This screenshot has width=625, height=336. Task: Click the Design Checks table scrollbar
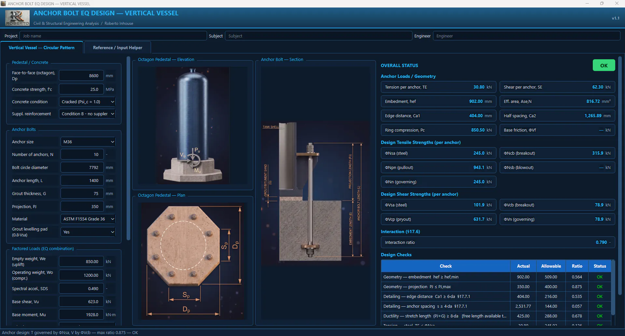[613, 287]
